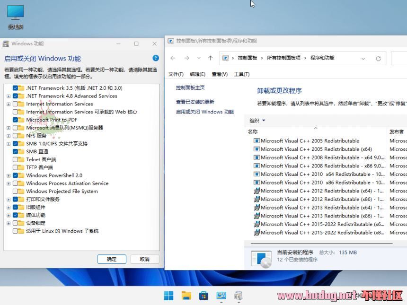Expand the 媒体功能 tree node

(8, 215)
